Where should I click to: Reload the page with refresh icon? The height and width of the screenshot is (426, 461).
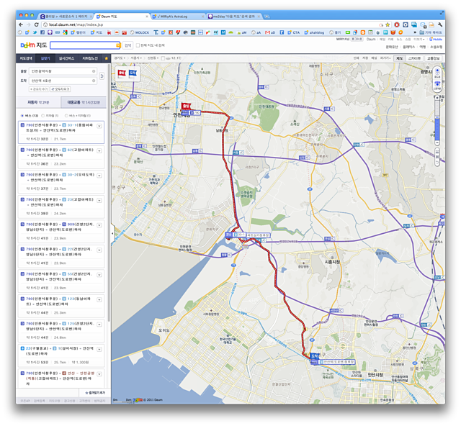(37, 24)
